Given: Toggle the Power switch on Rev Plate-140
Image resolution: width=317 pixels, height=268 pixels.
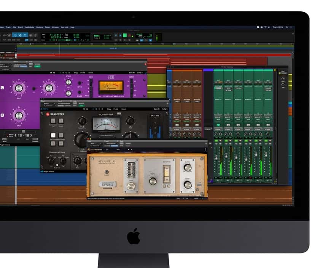Looking at the screenshot, I should [x=107, y=172].
